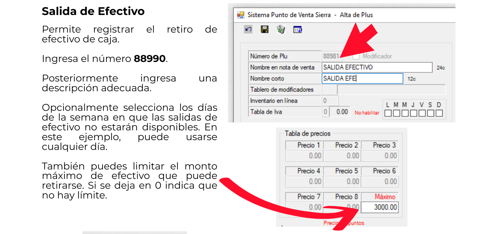Click the Tabla de Iva 0.00 field
The image size is (492, 234).
click(340, 112)
